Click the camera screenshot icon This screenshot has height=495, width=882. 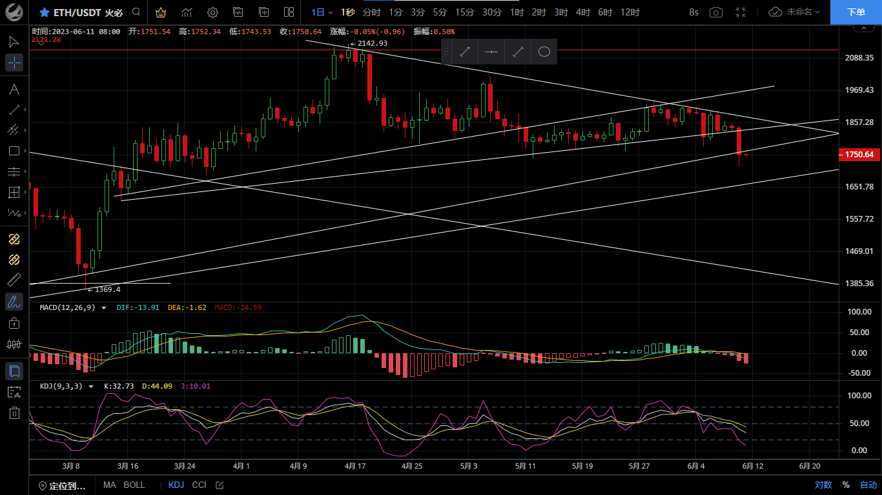715,12
